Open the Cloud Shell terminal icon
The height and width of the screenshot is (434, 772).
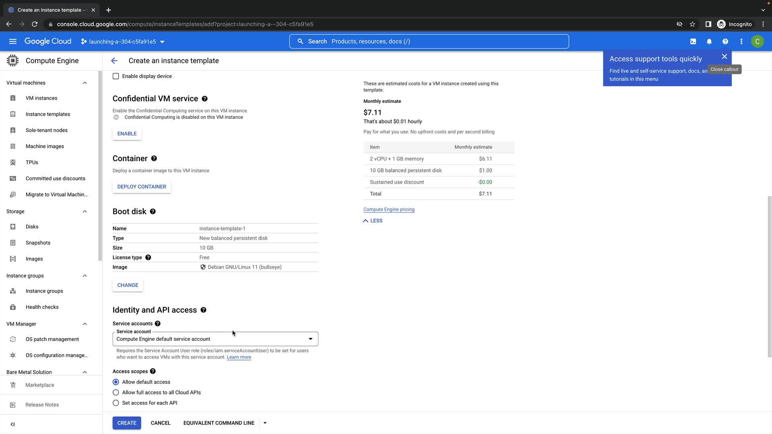(x=693, y=41)
